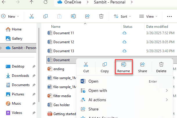Expand chevron after Sambit - Personal breadcrumb
The image size is (177, 118).
[x=132, y=2]
